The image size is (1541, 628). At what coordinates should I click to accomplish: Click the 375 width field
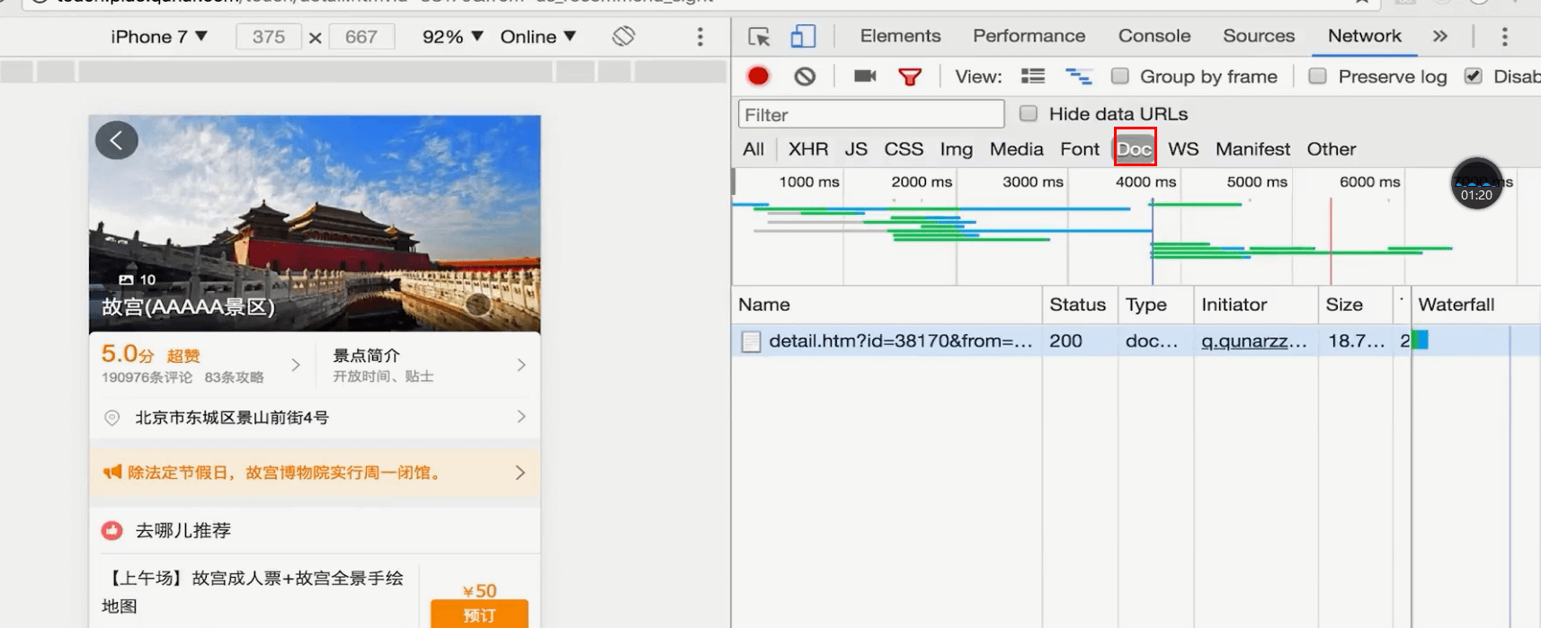point(268,37)
